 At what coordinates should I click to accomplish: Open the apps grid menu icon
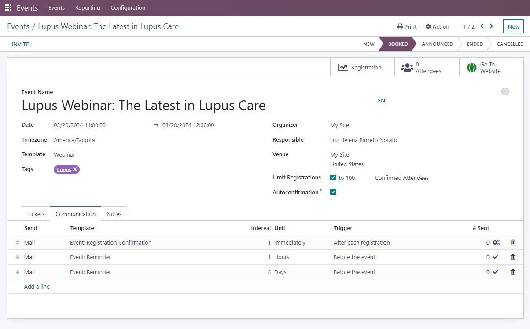(x=8, y=8)
